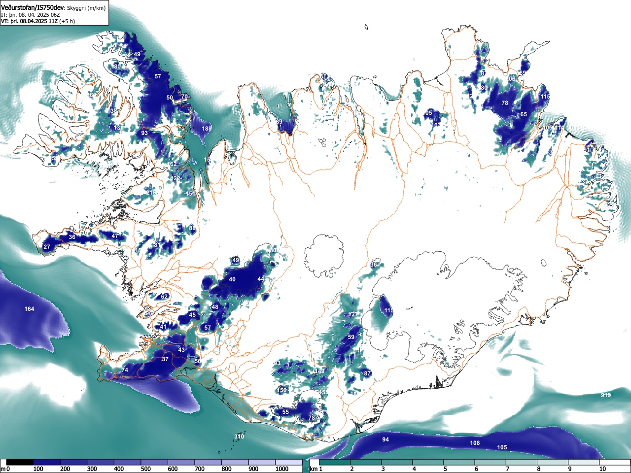Click the 40 visibility value

coord(232,279)
